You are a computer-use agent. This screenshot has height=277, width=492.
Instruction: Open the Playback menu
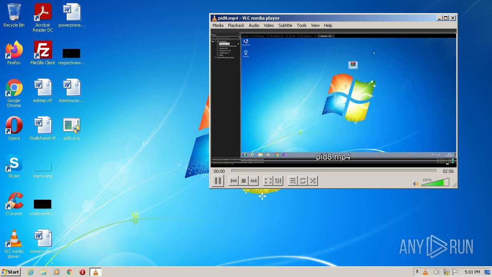click(236, 25)
